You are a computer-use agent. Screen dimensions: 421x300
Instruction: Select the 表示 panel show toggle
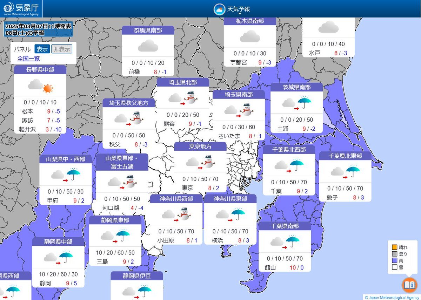[x=42, y=49]
